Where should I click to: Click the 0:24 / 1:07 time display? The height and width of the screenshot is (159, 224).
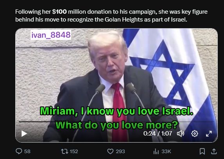tap(158, 134)
